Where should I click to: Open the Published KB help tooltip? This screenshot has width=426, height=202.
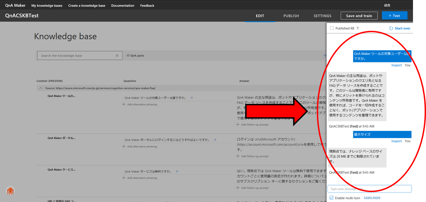(x=358, y=28)
